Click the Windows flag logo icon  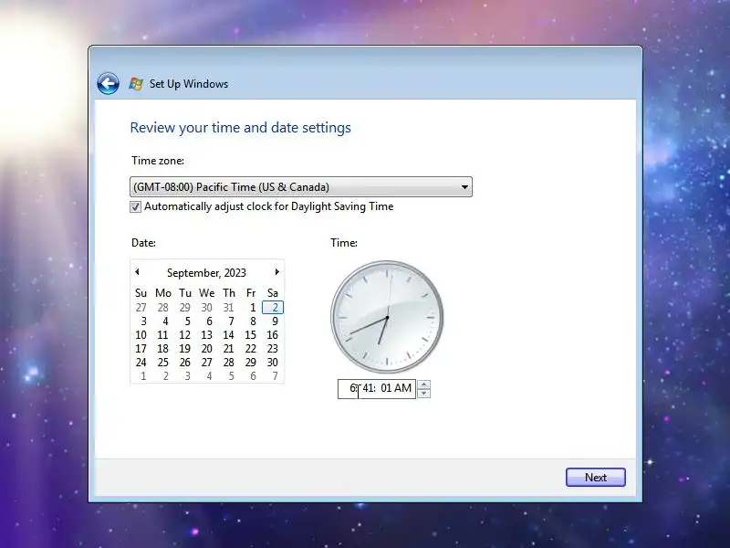136,84
